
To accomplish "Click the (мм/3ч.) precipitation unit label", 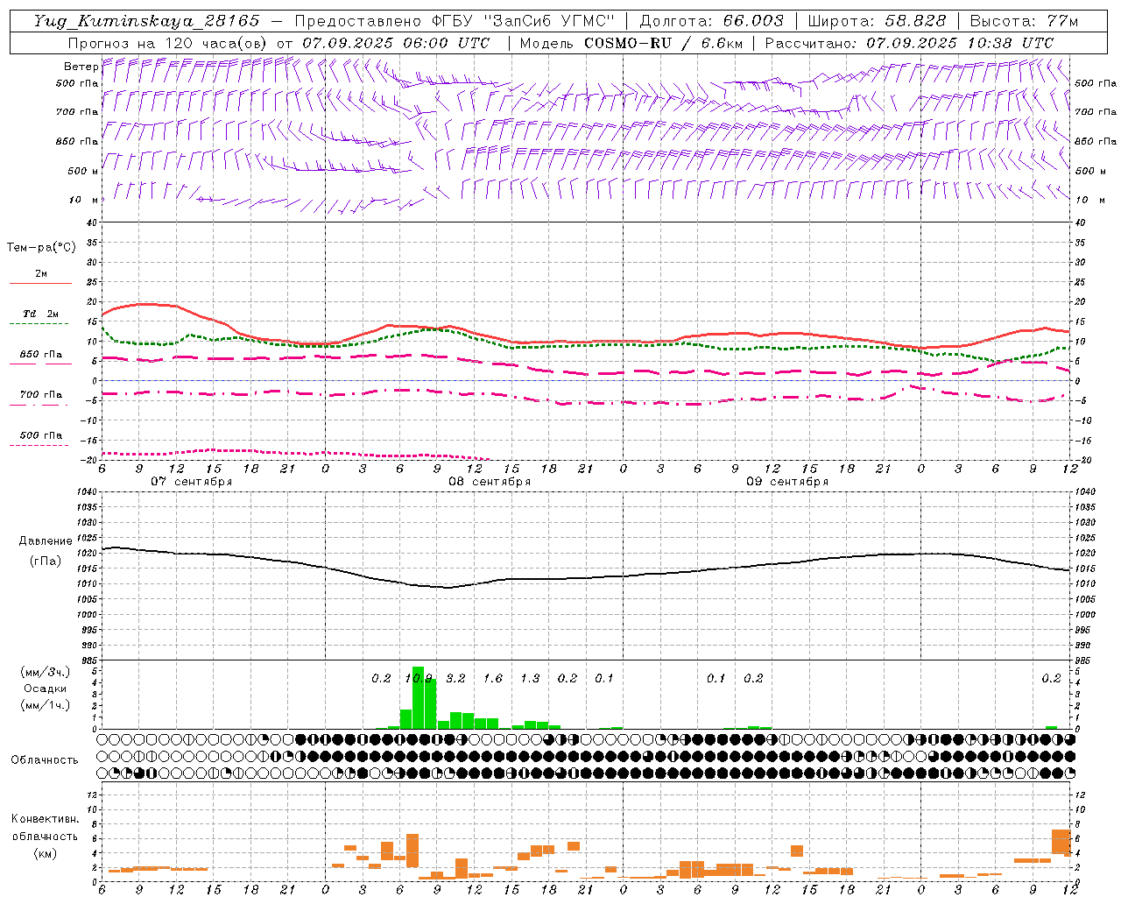I will pos(46,672).
